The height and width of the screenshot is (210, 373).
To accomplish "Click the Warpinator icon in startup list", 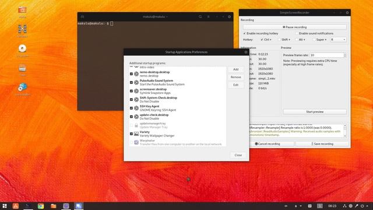I will pos(136,142).
